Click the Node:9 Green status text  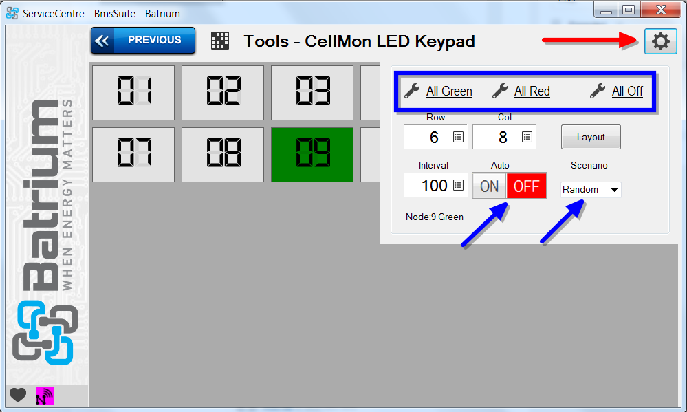coord(434,217)
